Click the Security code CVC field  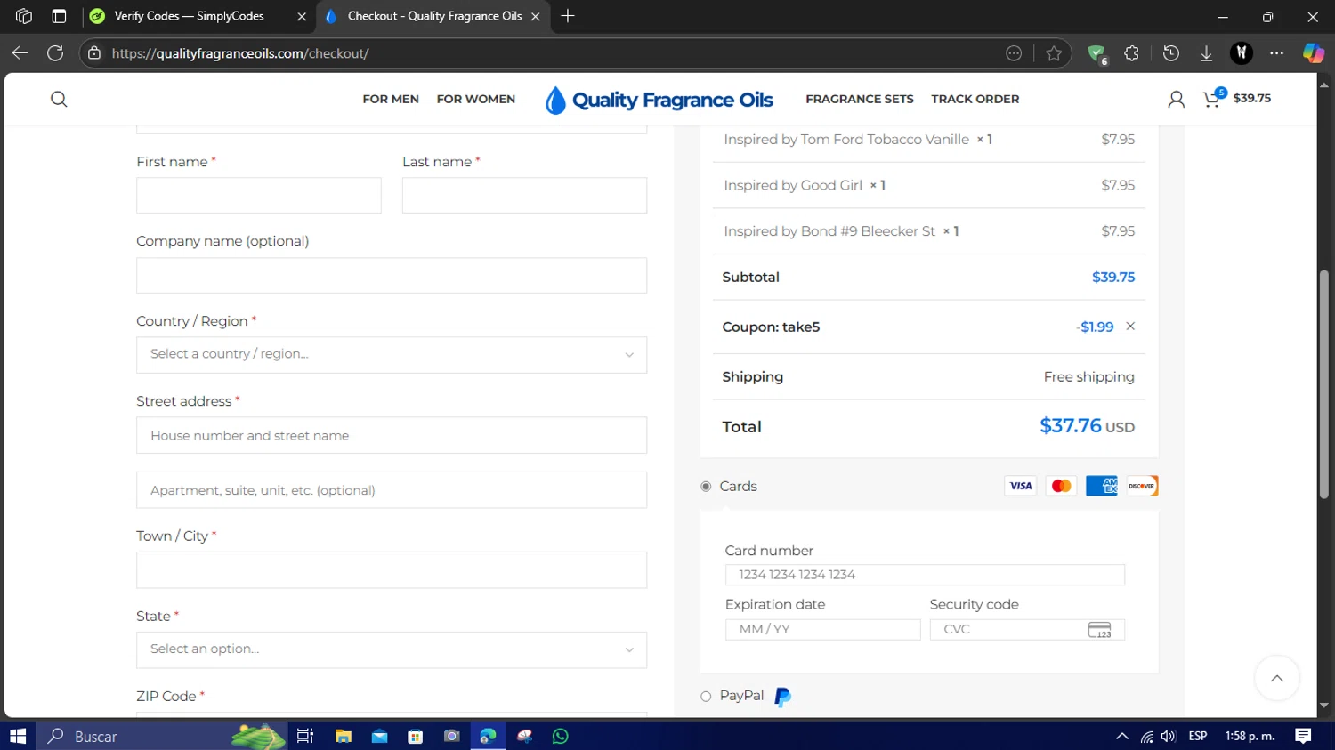(1027, 629)
